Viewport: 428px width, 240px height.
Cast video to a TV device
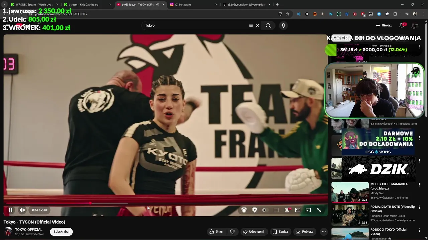pyautogui.click(x=308, y=210)
